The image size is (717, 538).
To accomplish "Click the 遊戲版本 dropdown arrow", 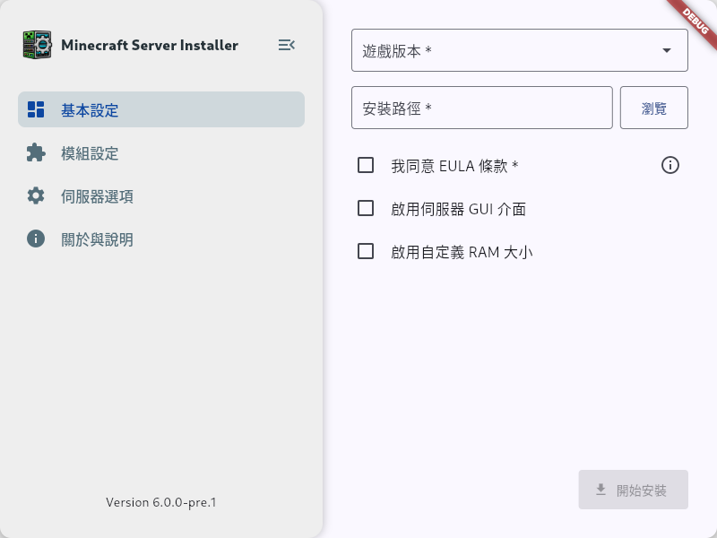I will point(667,50).
